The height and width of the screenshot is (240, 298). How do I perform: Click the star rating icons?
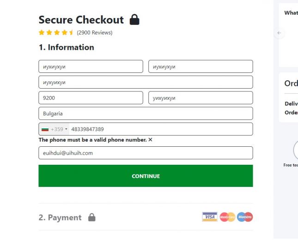click(x=56, y=33)
